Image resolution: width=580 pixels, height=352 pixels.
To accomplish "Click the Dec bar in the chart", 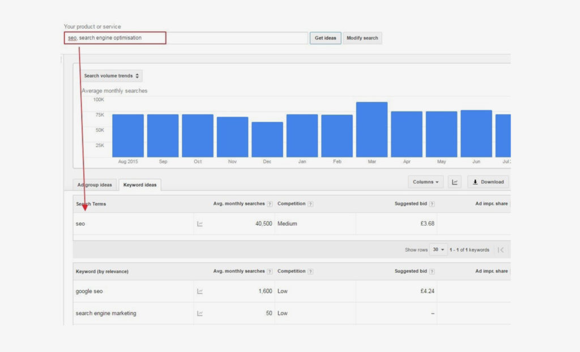I will [x=267, y=140].
